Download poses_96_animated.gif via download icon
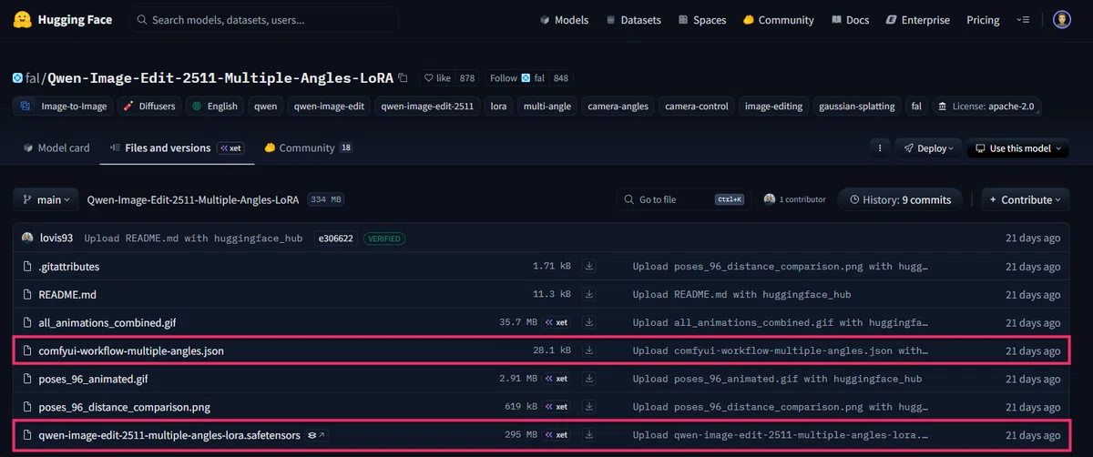1093x457 pixels. pyautogui.click(x=589, y=379)
